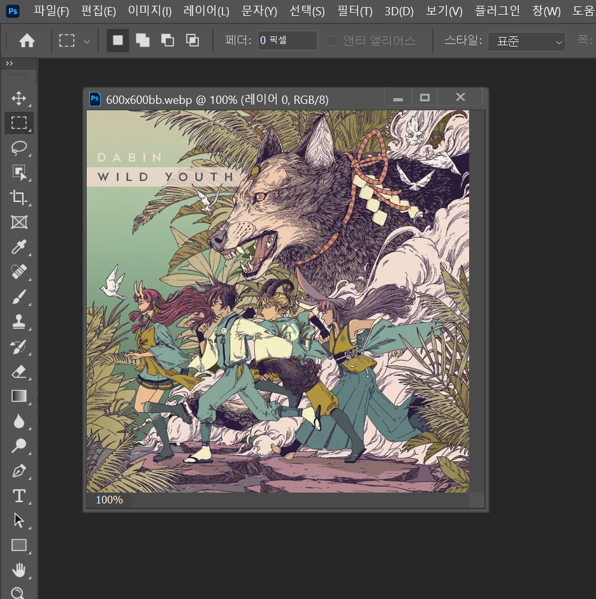The width and height of the screenshot is (596, 599).
Task: Click the 100% zoom field in status bar
Action: 109,500
